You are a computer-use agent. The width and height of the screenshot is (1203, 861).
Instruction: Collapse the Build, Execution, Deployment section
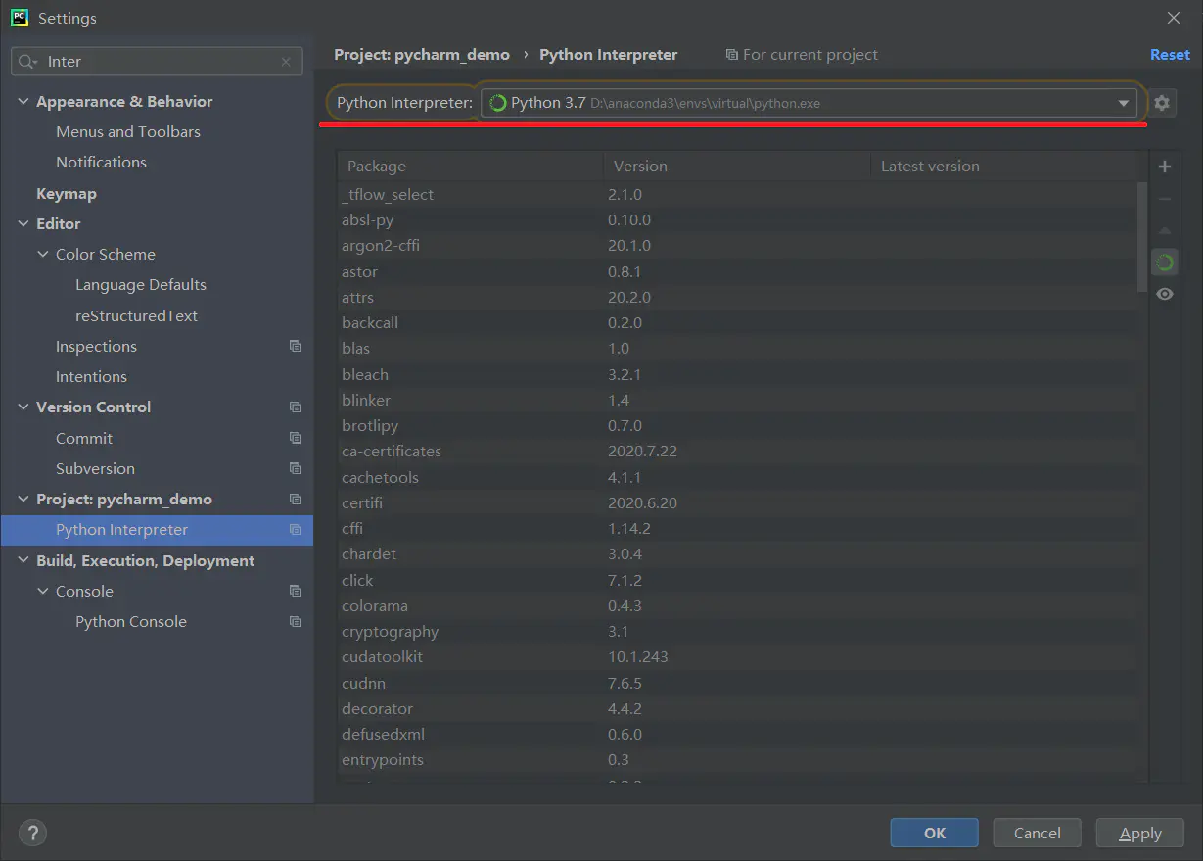point(23,561)
